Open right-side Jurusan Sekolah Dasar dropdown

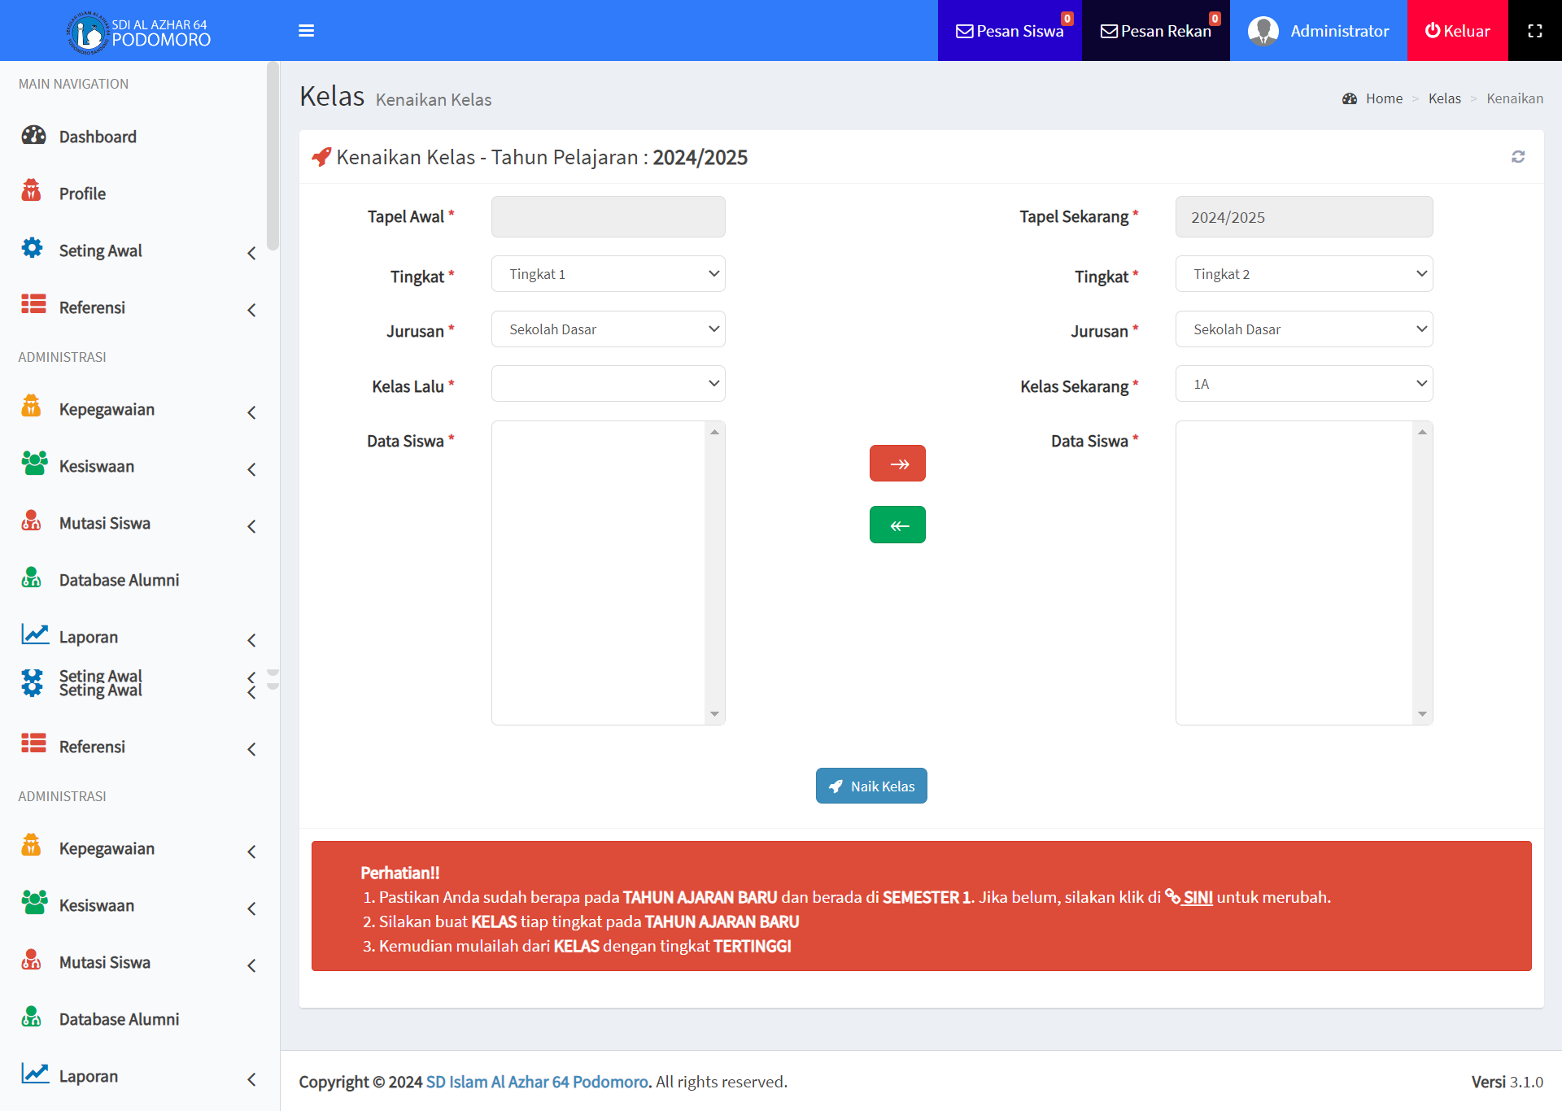(x=1303, y=329)
